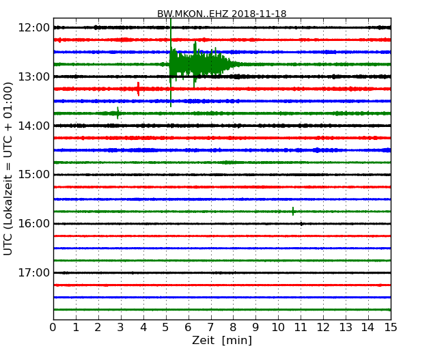Click the x-axis tick label 10

[278, 327]
